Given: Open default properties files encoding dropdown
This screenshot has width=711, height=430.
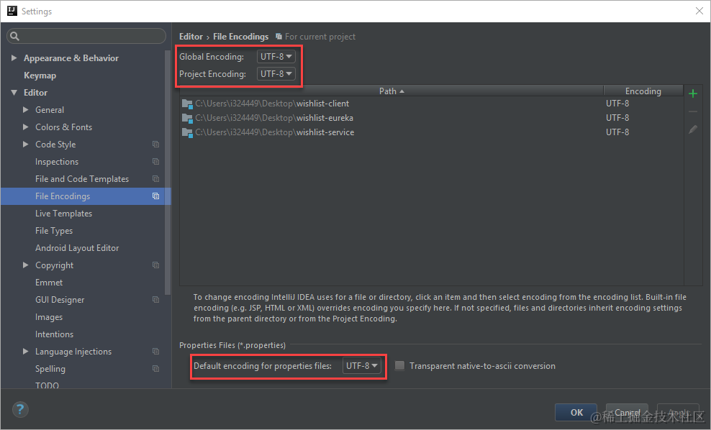Looking at the screenshot, I should pyautogui.click(x=361, y=366).
